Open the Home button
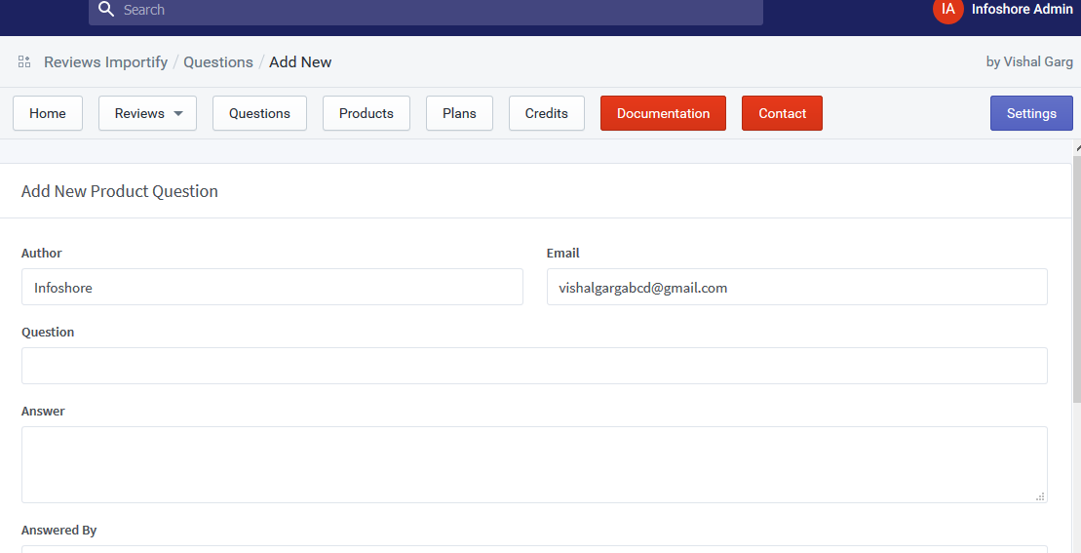 click(x=48, y=113)
